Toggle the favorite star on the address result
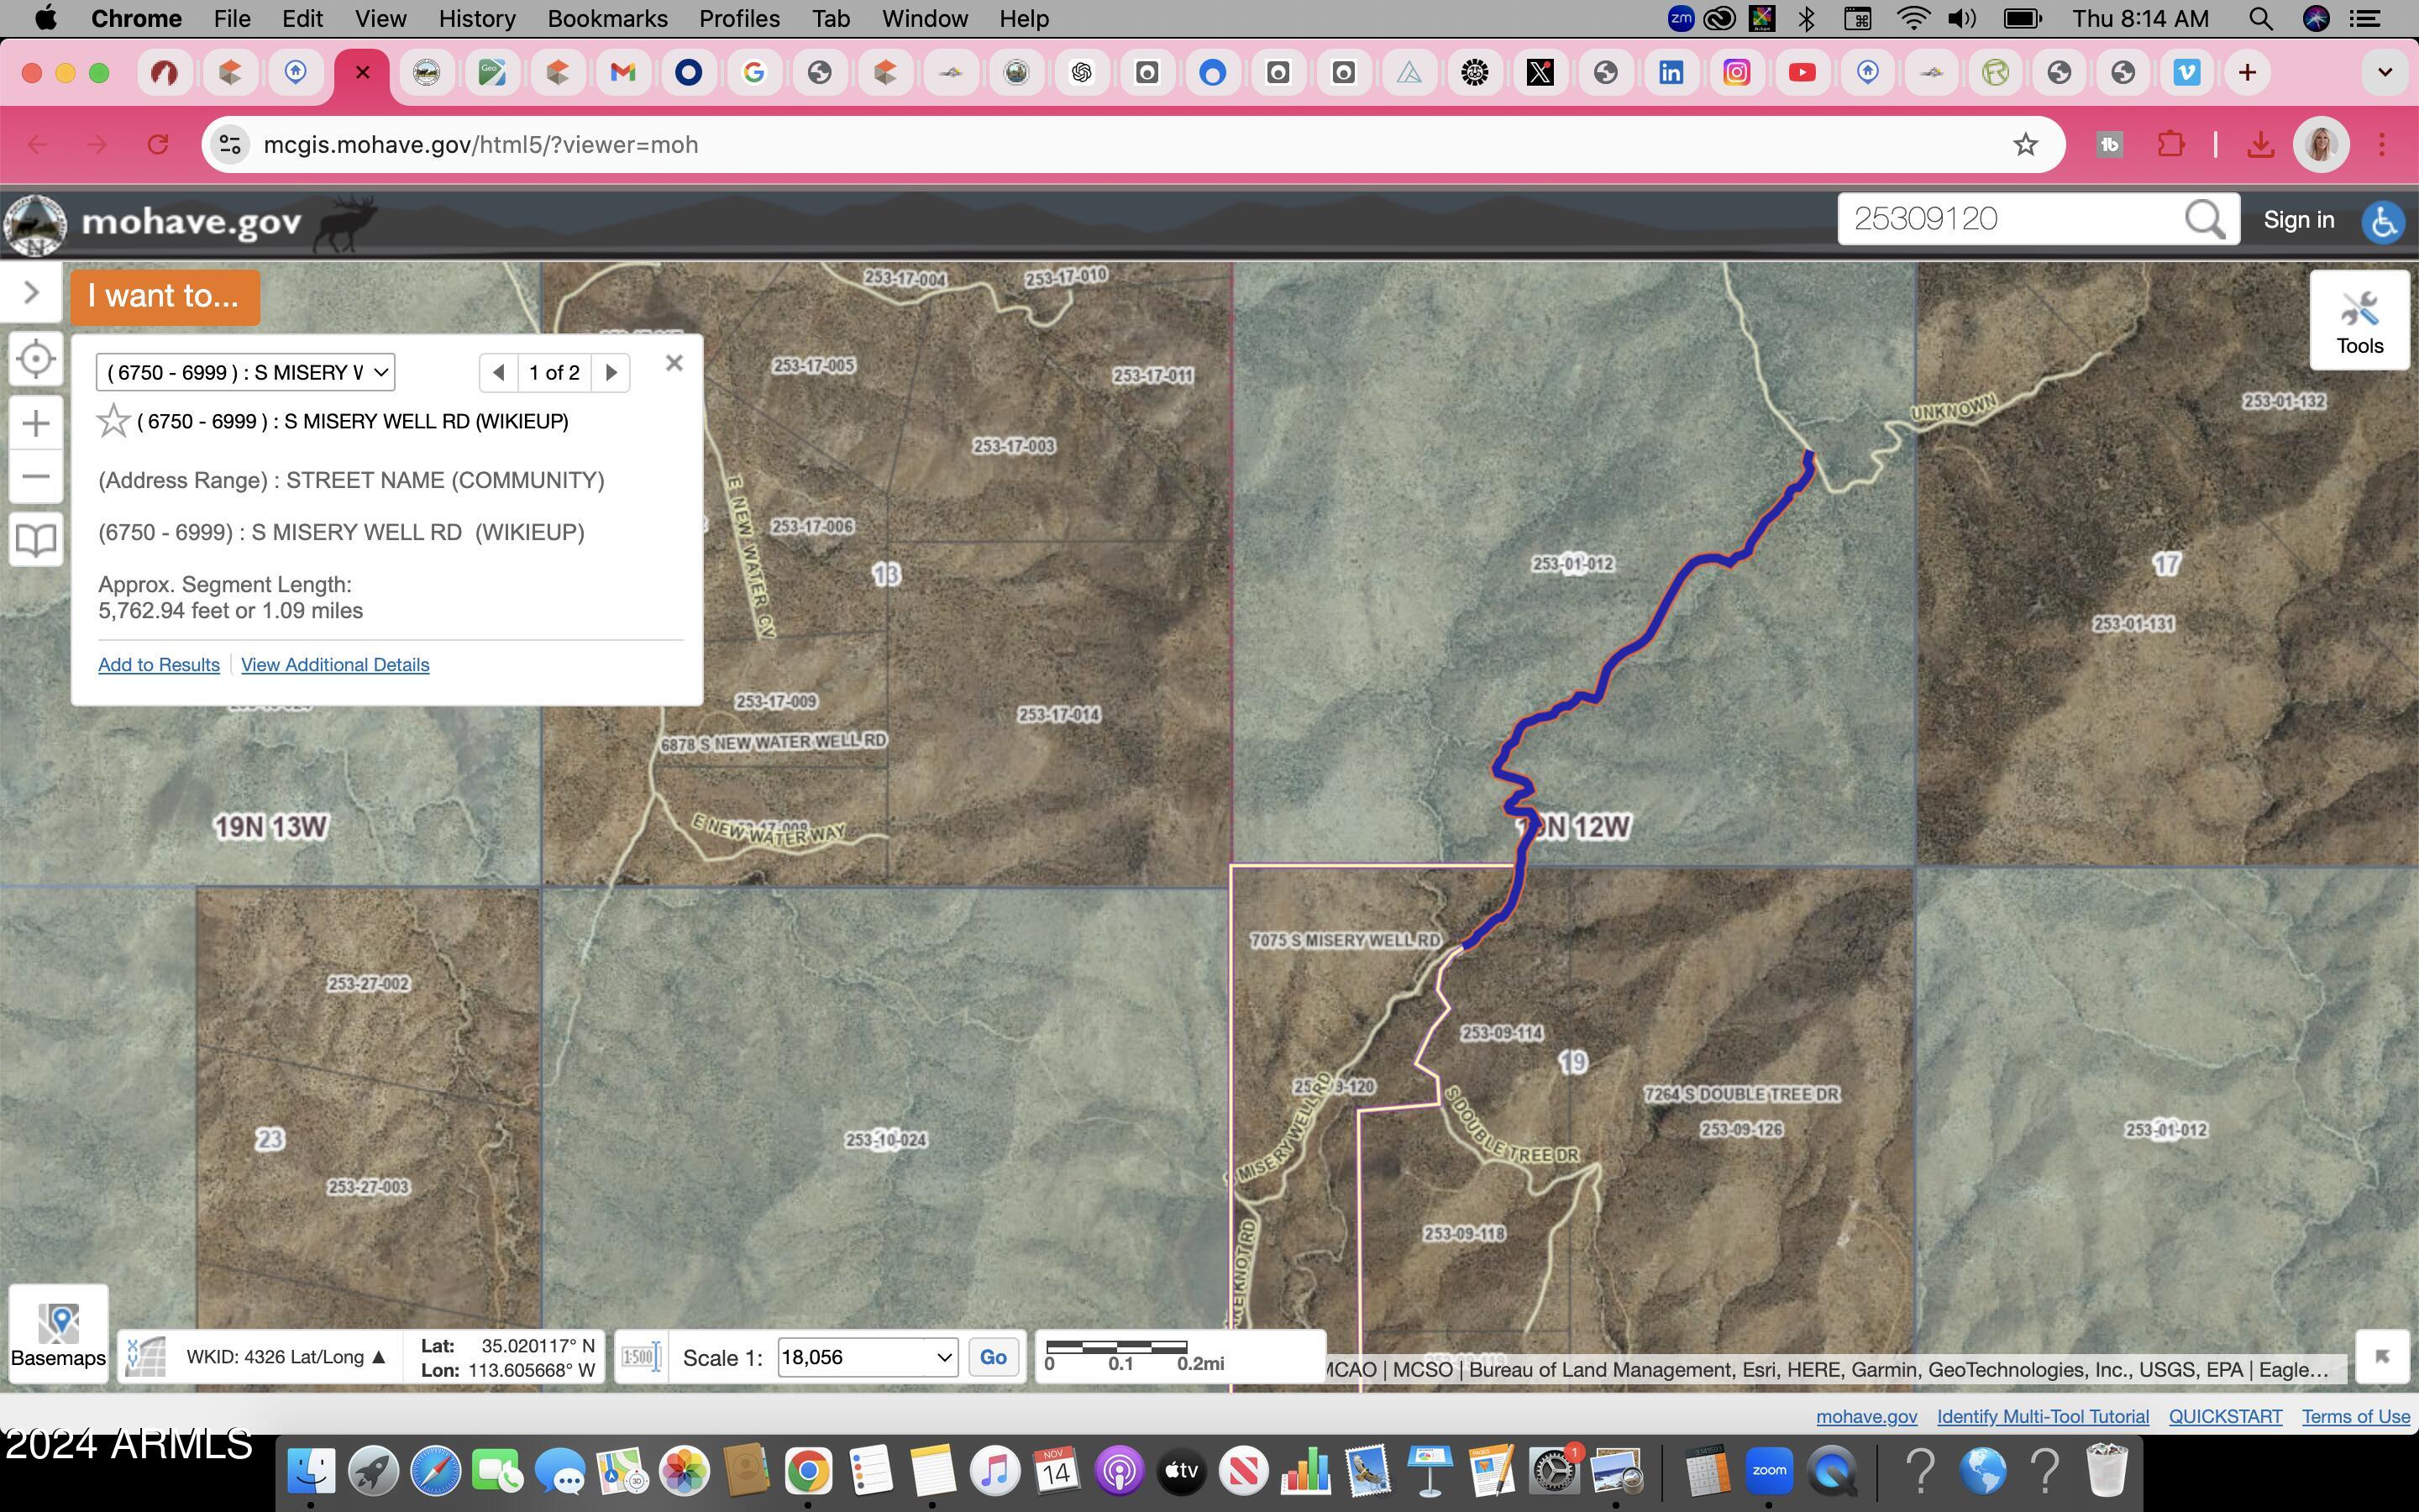2419x1512 pixels. 113,421
